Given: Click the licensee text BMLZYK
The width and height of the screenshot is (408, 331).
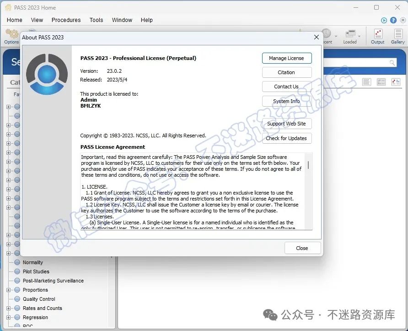Looking at the screenshot, I should [x=91, y=106].
